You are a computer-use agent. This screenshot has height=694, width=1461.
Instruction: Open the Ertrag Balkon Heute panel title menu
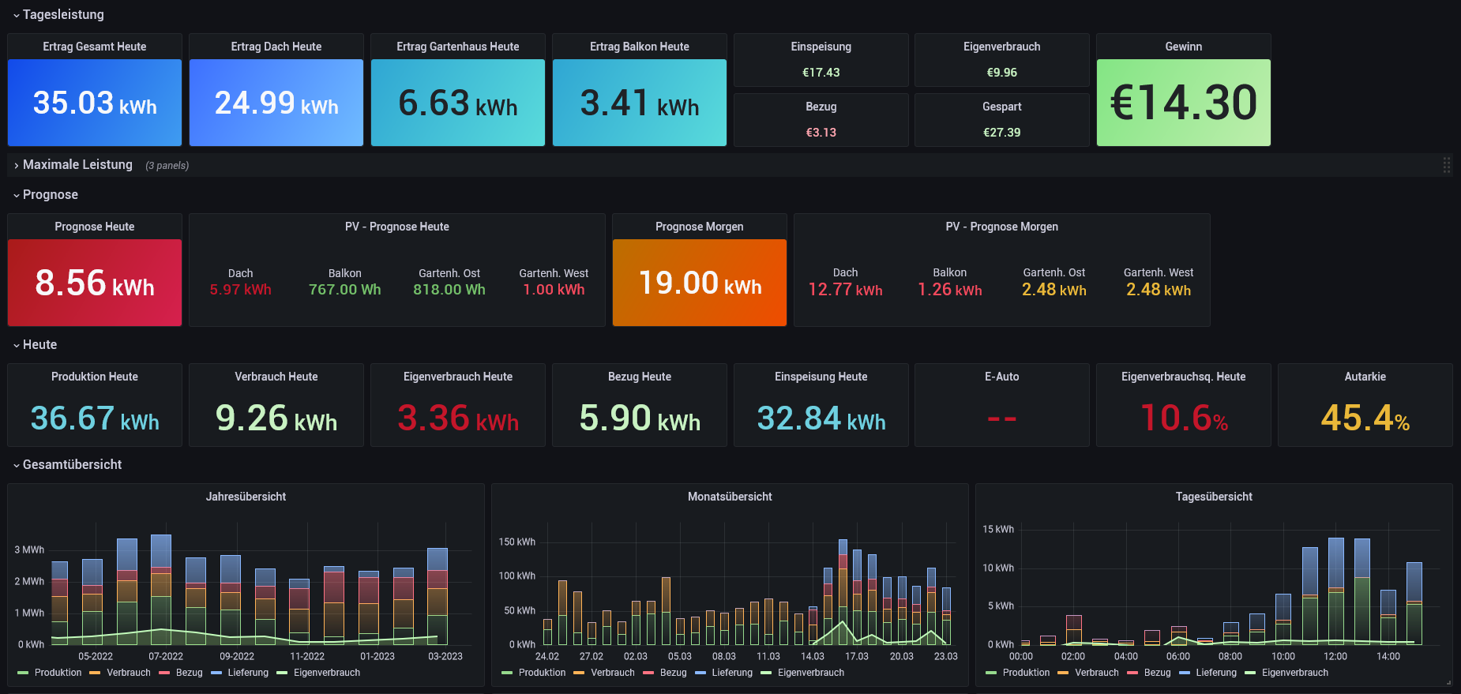click(x=640, y=47)
